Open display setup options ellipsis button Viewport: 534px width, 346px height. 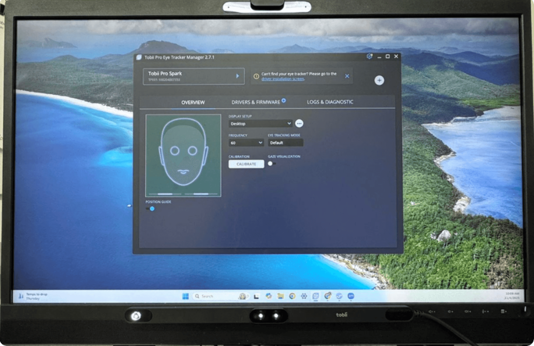pos(299,124)
